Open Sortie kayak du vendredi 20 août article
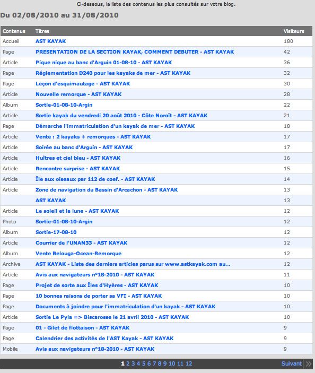The width and height of the screenshot is (315, 373). pyautogui.click(x=121, y=116)
